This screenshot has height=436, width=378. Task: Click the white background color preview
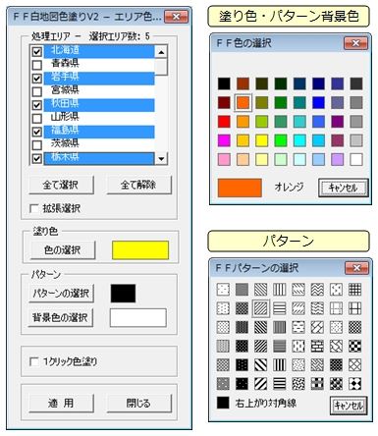coord(138,318)
